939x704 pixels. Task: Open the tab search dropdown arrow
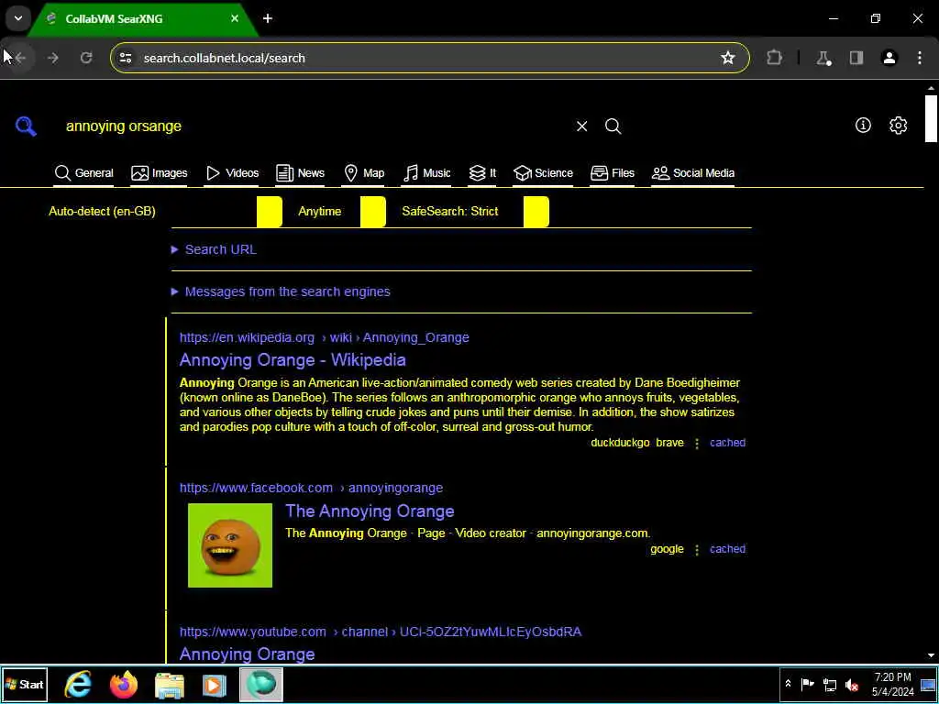click(x=18, y=18)
